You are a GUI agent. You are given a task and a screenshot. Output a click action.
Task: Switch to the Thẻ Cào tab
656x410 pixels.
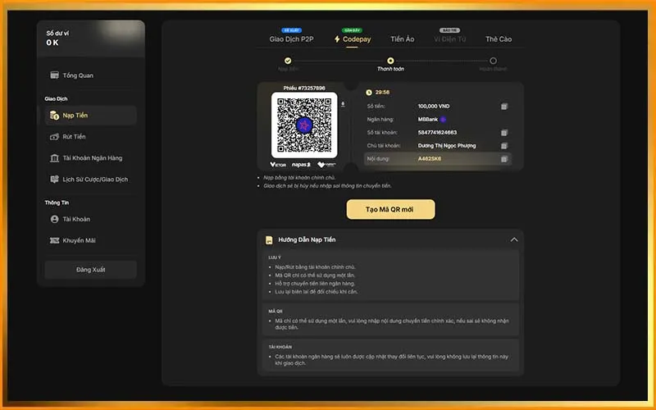click(x=499, y=39)
